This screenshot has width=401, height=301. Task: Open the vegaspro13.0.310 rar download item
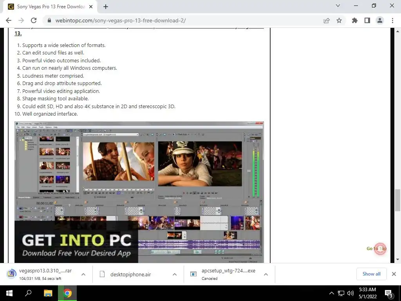[40, 274]
